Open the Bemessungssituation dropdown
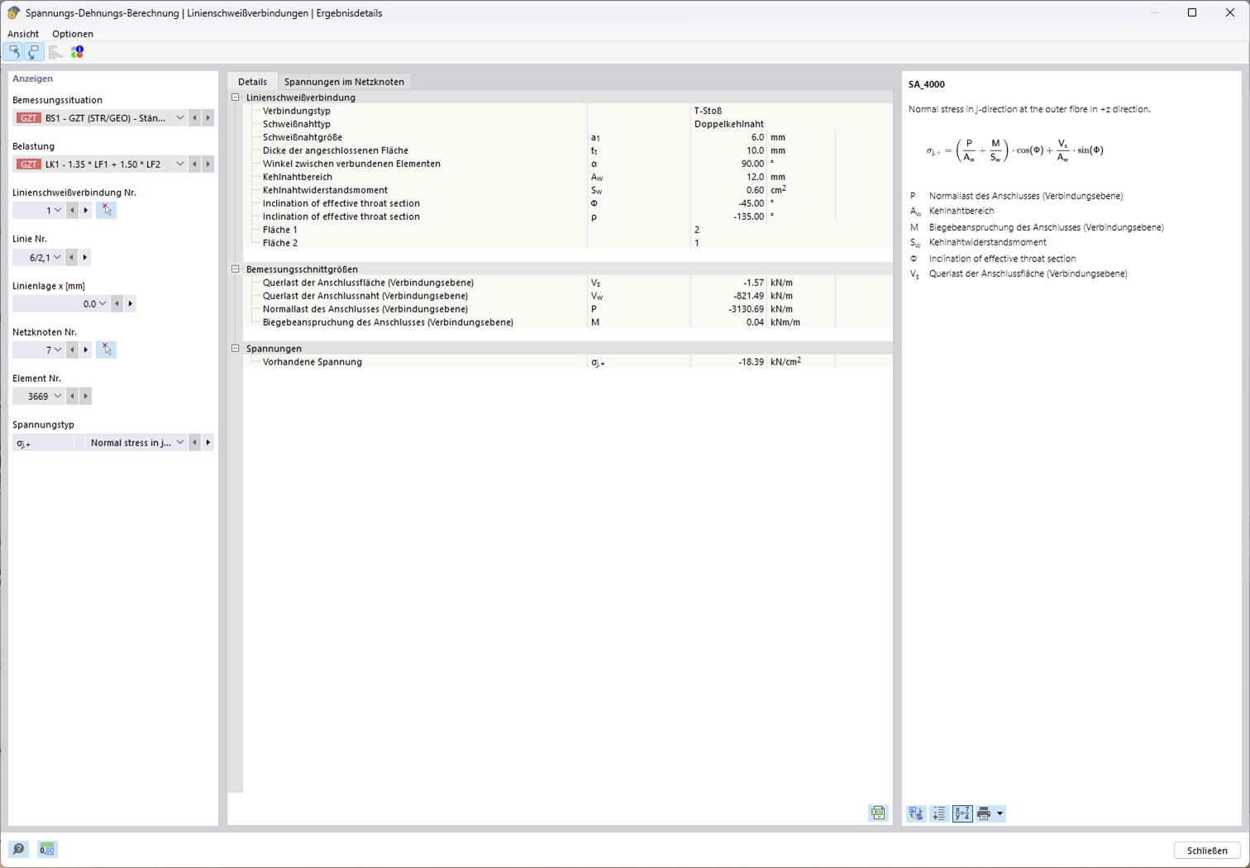This screenshot has height=868, width=1250. click(179, 118)
